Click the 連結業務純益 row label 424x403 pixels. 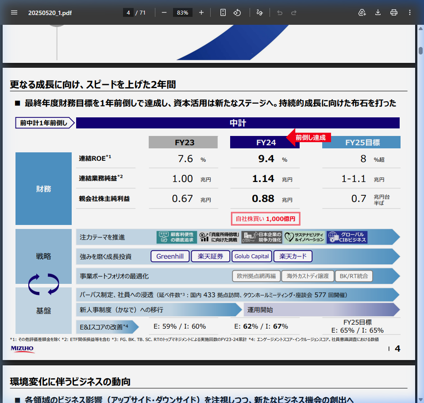(x=100, y=178)
